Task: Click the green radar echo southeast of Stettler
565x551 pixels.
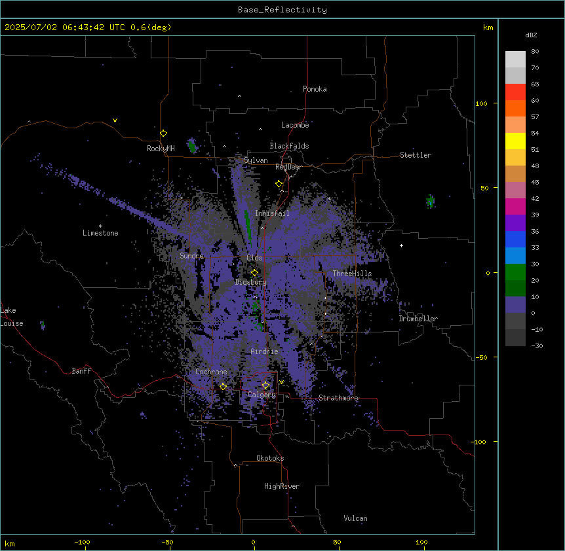Action: 431,201
